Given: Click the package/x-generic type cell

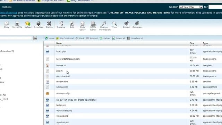Looking at the screenshot, I should (212, 93).
